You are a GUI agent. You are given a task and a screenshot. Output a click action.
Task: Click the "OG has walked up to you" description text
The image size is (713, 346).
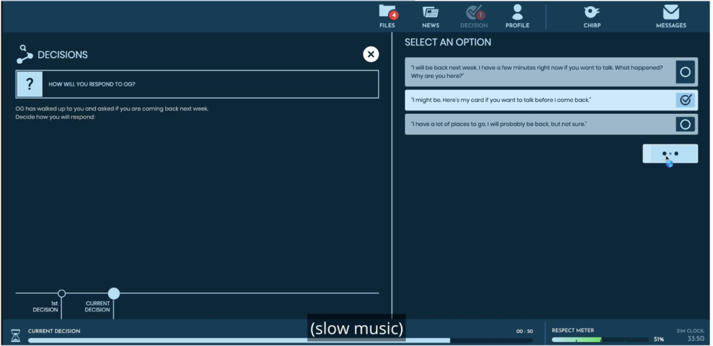pyautogui.click(x=112, y=113)
